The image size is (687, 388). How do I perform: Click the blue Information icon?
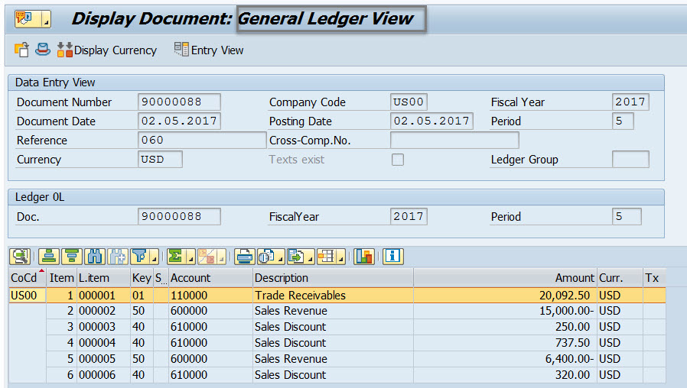393,257
